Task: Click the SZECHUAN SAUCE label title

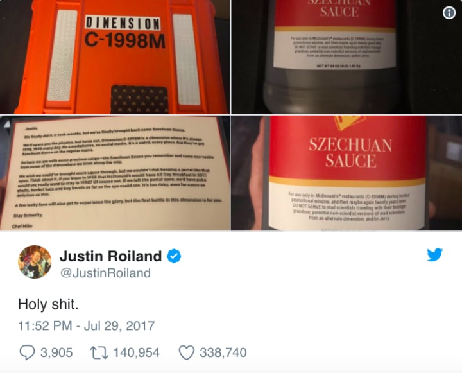Action: [x=350, y=153]
